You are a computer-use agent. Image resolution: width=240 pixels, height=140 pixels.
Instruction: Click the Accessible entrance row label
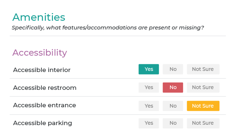pyautogui.click(x=45, y=105)
